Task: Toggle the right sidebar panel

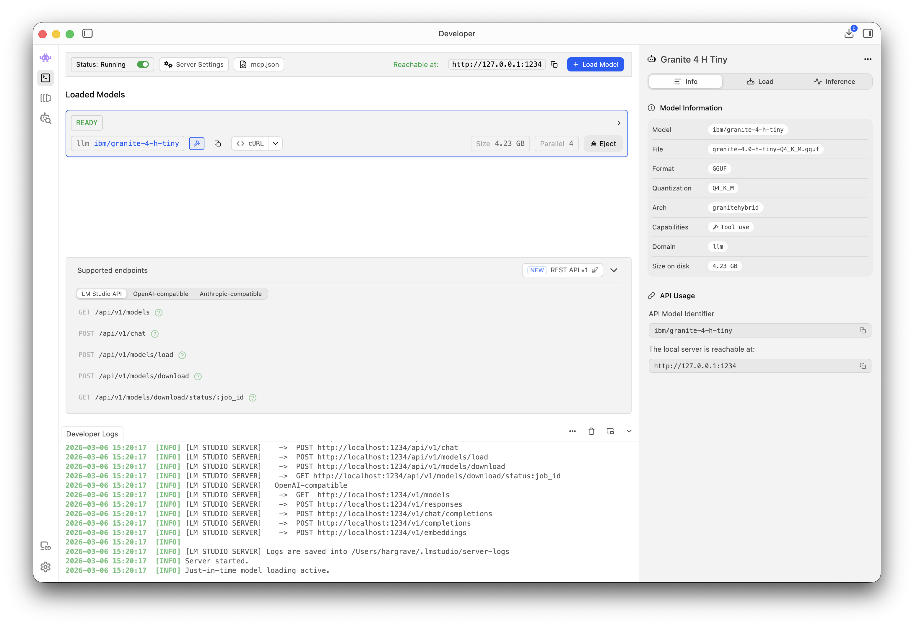Action: point(868,34)
